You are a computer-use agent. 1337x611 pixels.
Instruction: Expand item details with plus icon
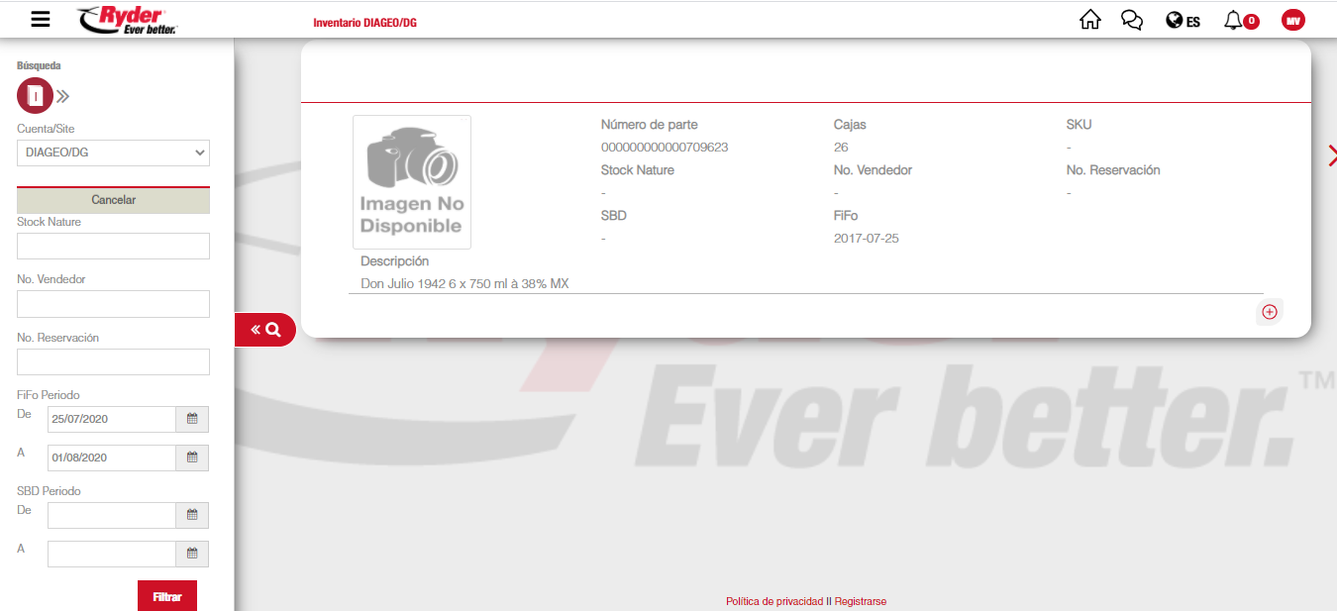click(x=1270, y=312)
